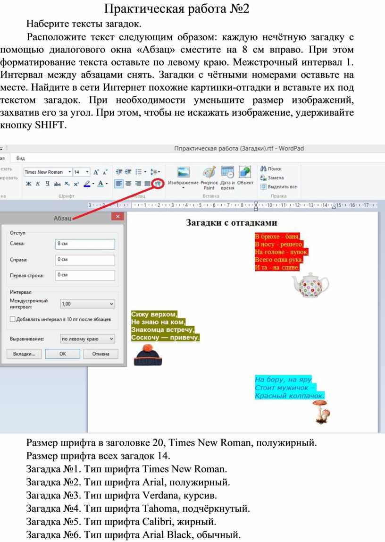Justify the text alignment
Screen dimensions: 385x542
[147, 184]
